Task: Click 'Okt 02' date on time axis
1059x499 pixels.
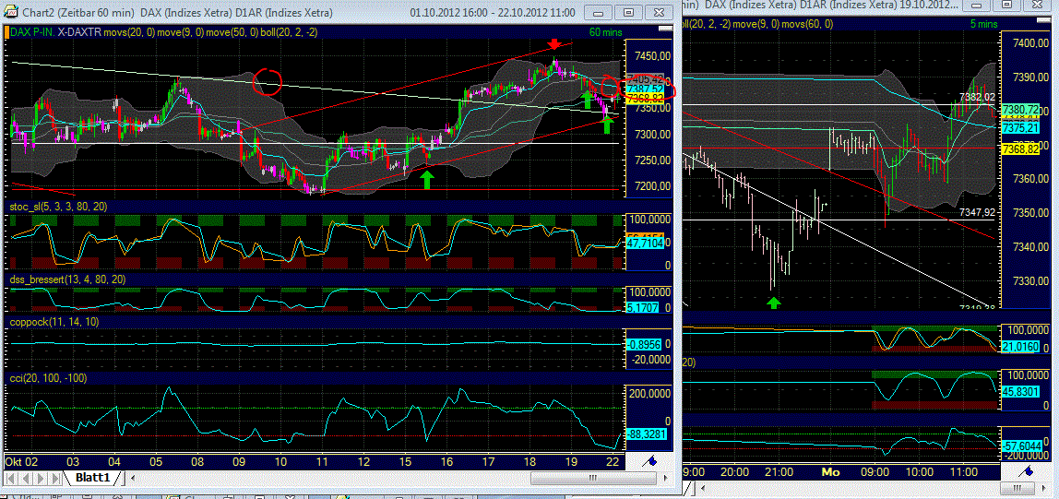Action: click(21, 462)
